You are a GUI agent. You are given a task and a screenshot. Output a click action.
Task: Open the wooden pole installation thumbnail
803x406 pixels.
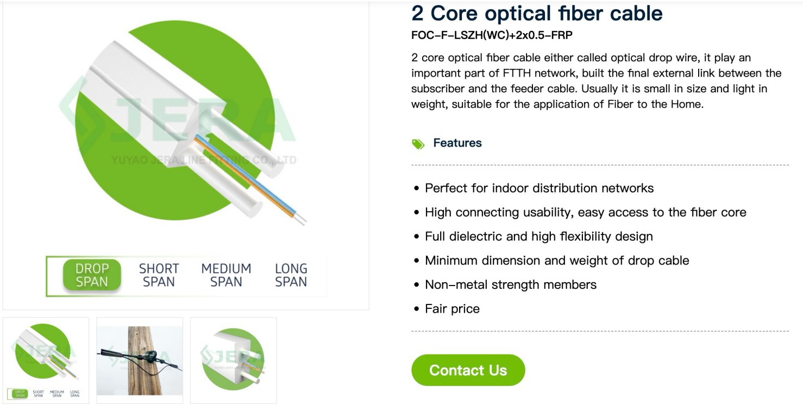[x=140, y=360]
